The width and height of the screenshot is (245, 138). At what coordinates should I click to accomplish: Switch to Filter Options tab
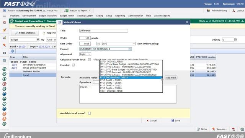click(25, 33)
